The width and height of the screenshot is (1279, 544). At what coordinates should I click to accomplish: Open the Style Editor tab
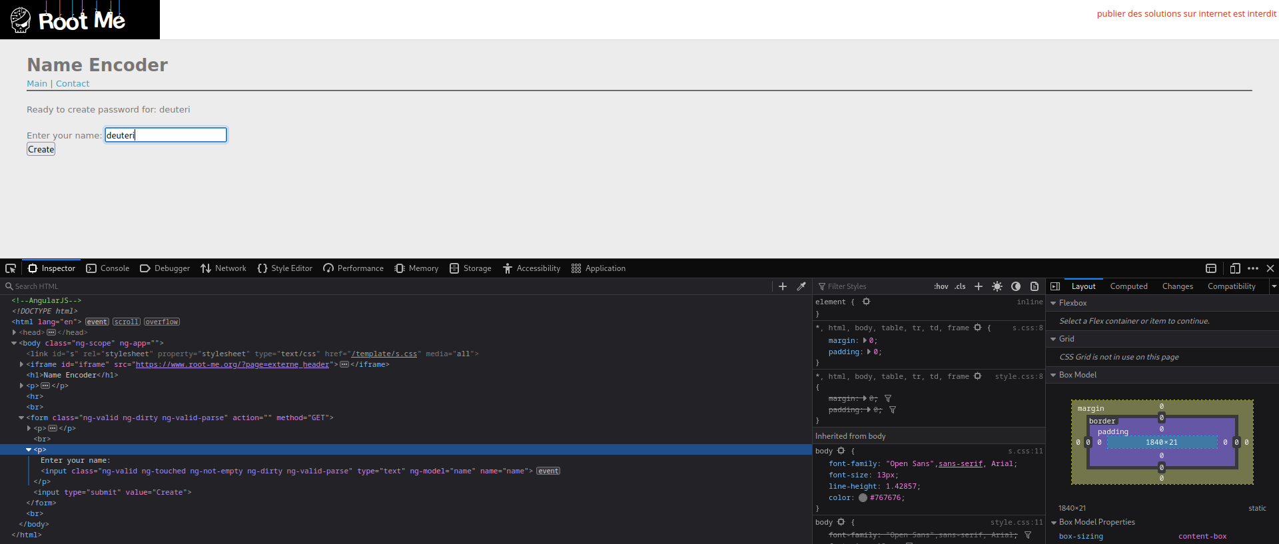pyautogui.click(x=284, y=268)
